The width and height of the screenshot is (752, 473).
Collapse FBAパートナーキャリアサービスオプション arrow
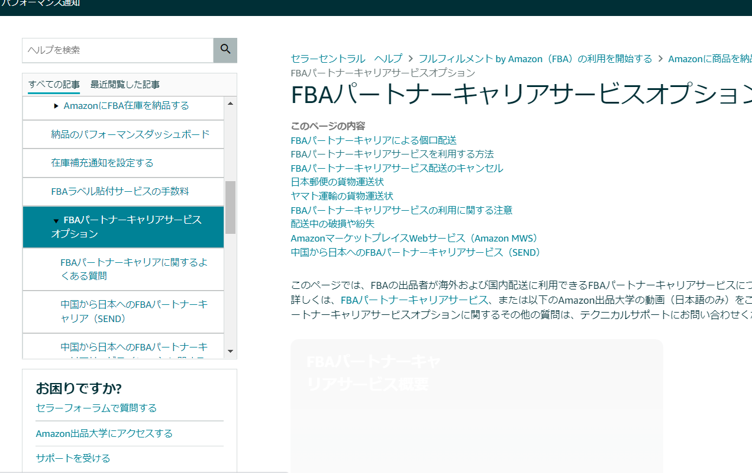(x=56, y=221)
